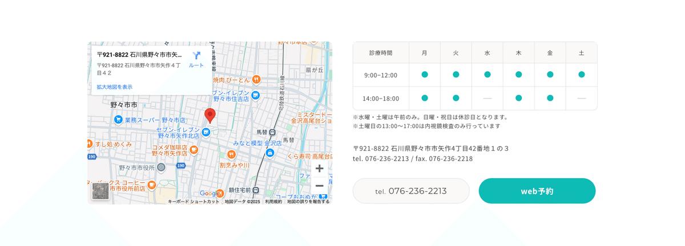Click the Saturday 9:00−12:00 open dot
The width and height of the screenshot is (685, 246).
click(582, 75)
